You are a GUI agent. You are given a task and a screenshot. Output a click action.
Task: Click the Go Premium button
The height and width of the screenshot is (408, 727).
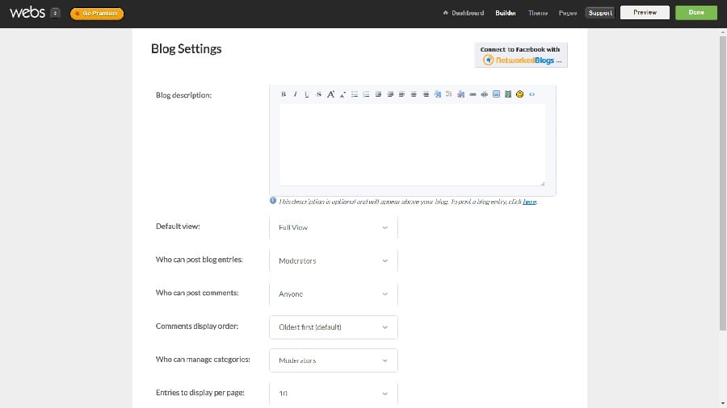(97, 13)
